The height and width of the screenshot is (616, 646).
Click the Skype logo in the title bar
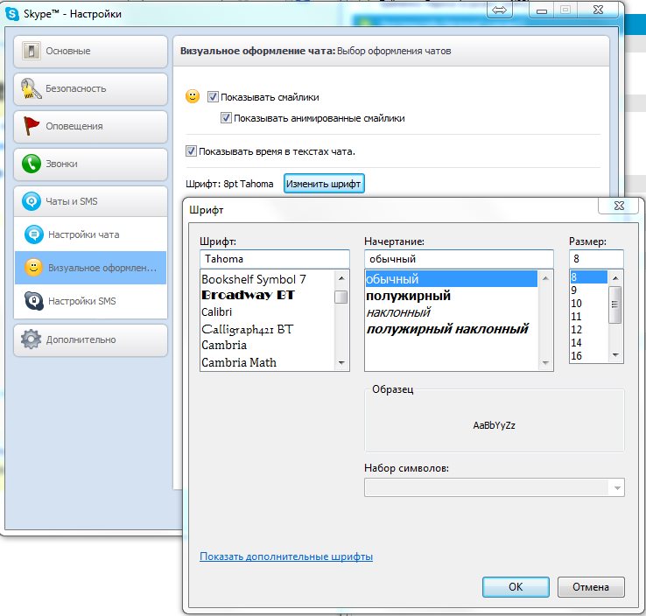click(12, 14)
